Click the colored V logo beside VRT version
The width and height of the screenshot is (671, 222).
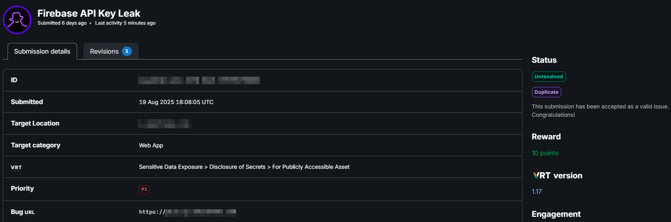[536, 176]
